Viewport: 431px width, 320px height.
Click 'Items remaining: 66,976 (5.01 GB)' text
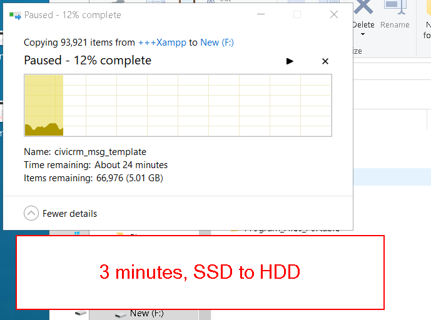click(93, 178)
